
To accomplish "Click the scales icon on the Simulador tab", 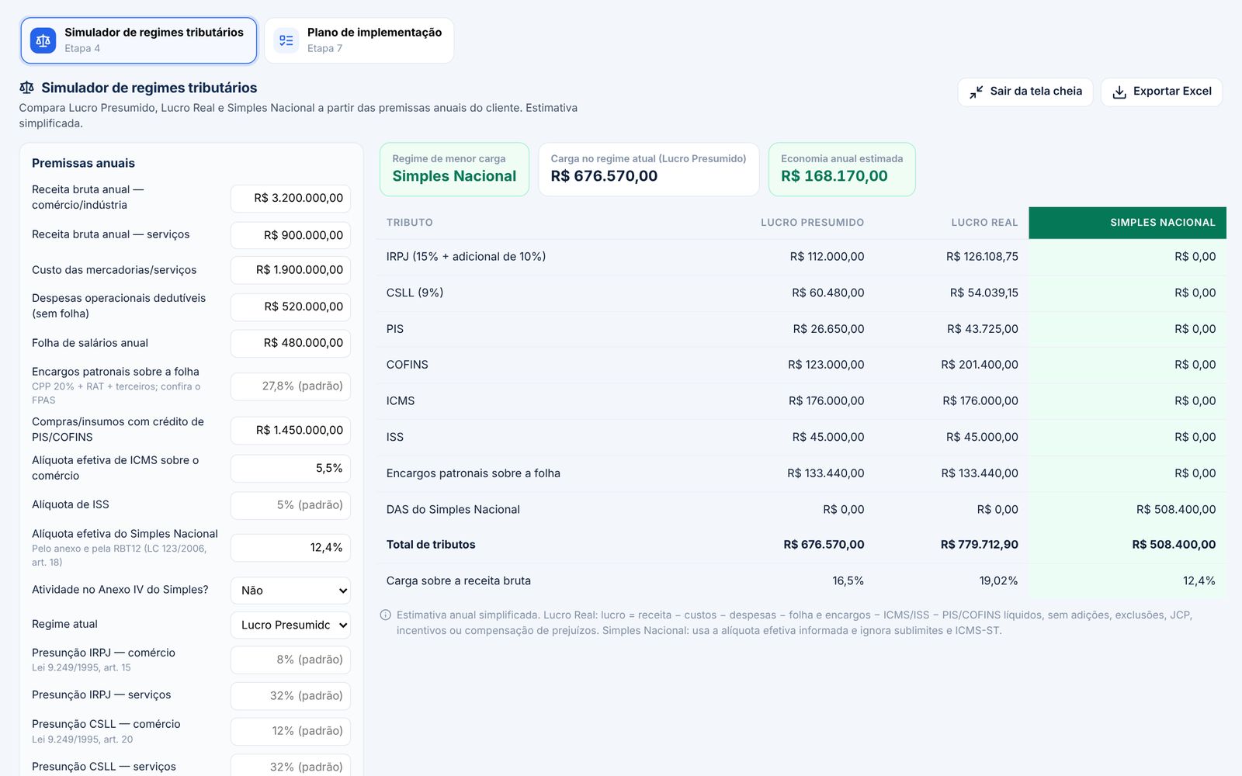I will click(43, 40).
